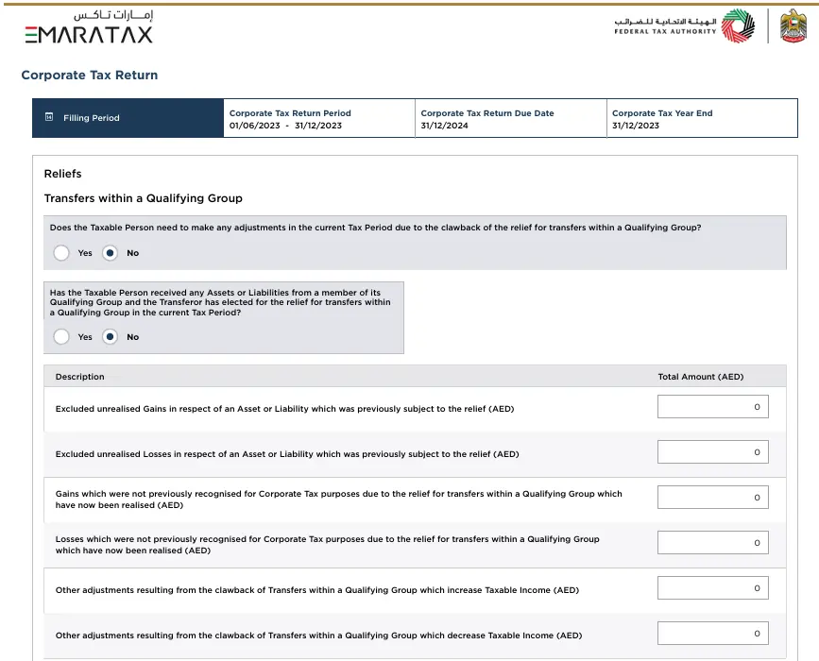The height and width of the screenshot is (661, 819).
Task: Select Yes for clawback adjustments question
Action: 61,253
